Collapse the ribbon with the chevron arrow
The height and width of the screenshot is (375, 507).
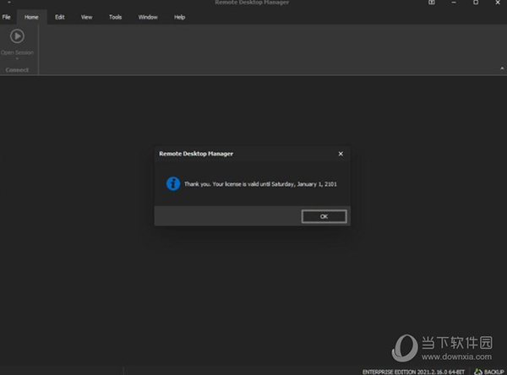tap(502, 68)
